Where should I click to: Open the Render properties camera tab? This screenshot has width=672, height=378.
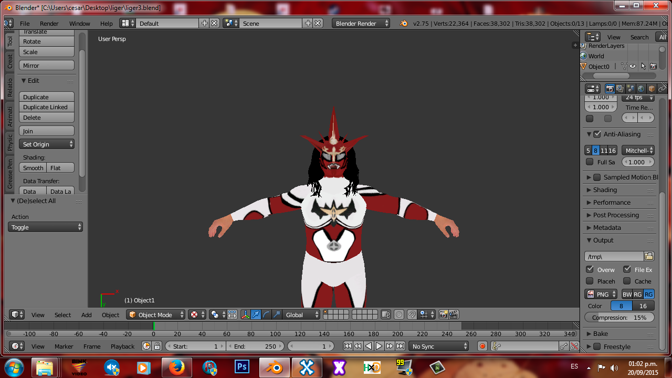tap(610, 89)
